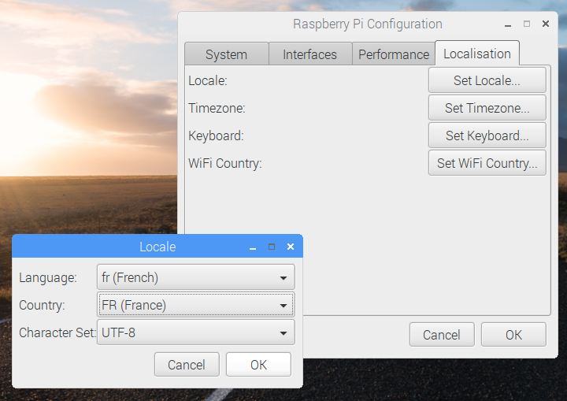This screenshot has width=567, height=401.
Task: Open the Language dropdown showing fr (French)
Action: click(196, 277)
